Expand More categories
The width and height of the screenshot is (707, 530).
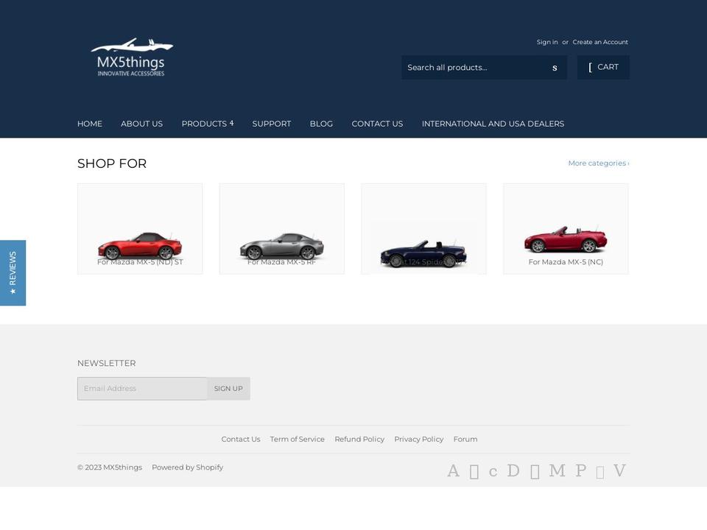[x=598, y=163]
